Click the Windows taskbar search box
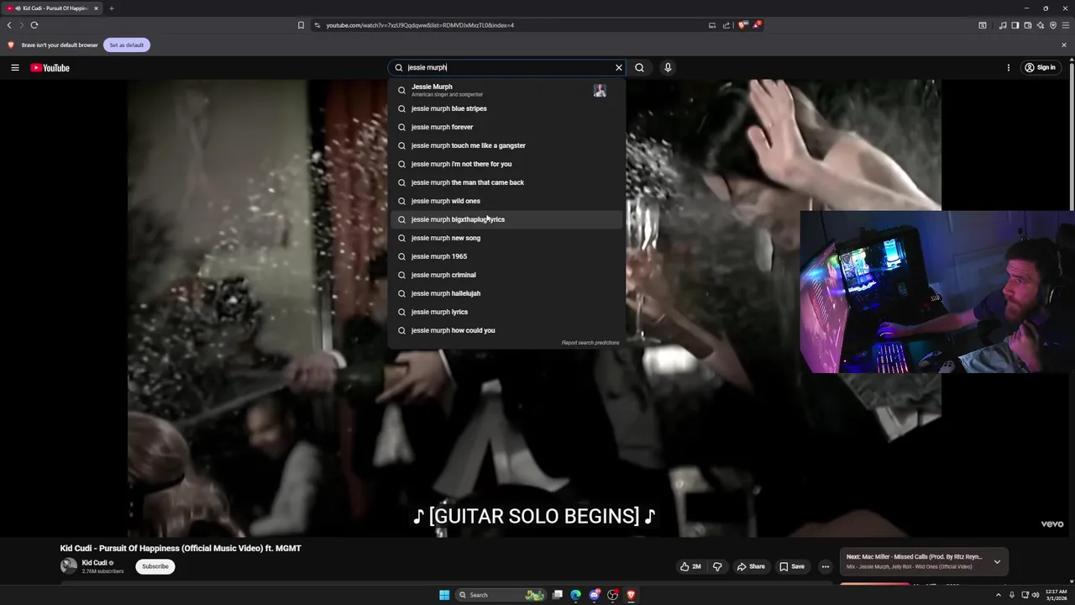This screenshot has height=605, width=1075. (x=501, y=595)
